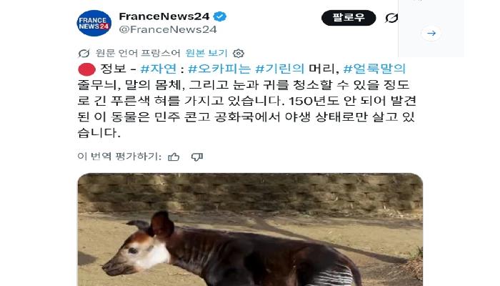This screenshot has width=500, height=286.
Task: Open the #얼룩말의 hashtag
Action: (374, 69)
